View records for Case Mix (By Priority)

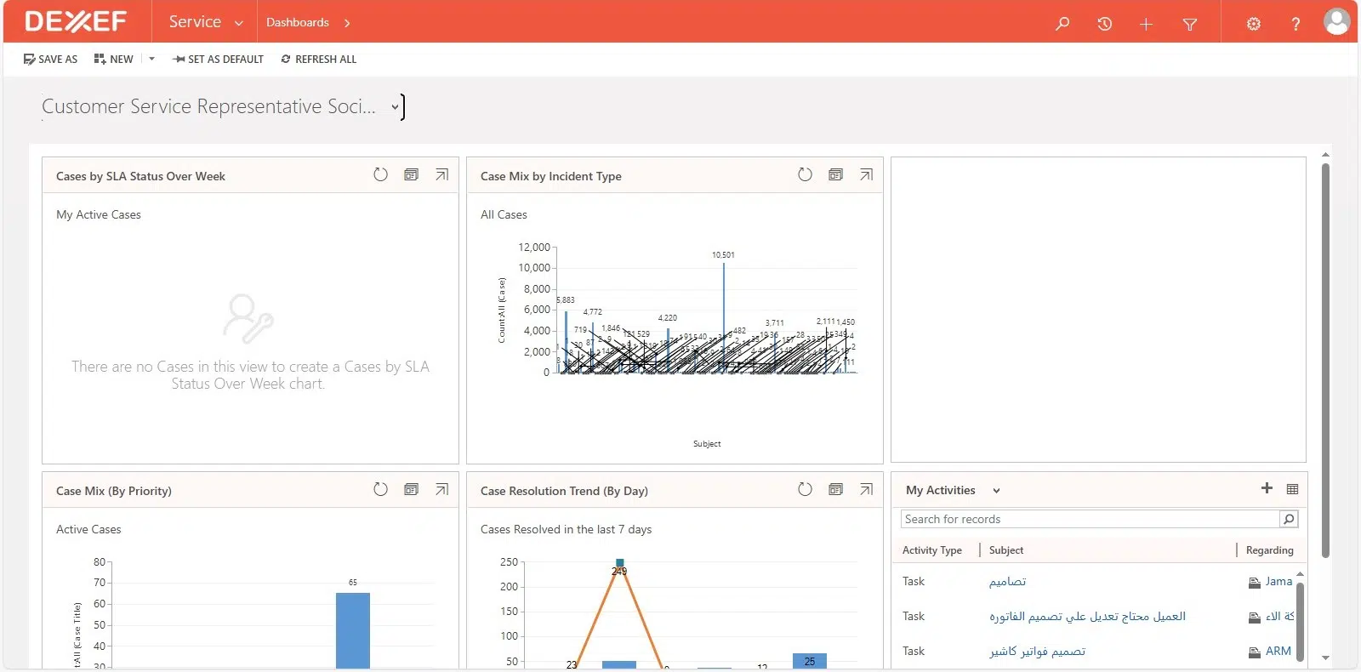point(411,490)
